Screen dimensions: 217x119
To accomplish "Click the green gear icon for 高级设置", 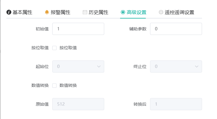I will [x=123, y=12].
